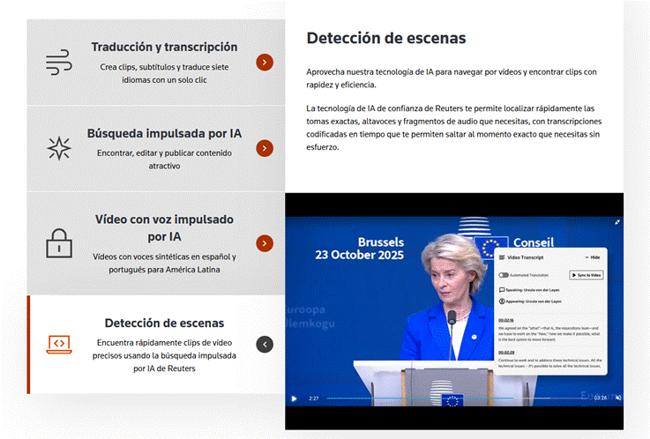Jump to transcript timestamp 00:02:16
Screen dimensions: 650x439
(505, 320)
